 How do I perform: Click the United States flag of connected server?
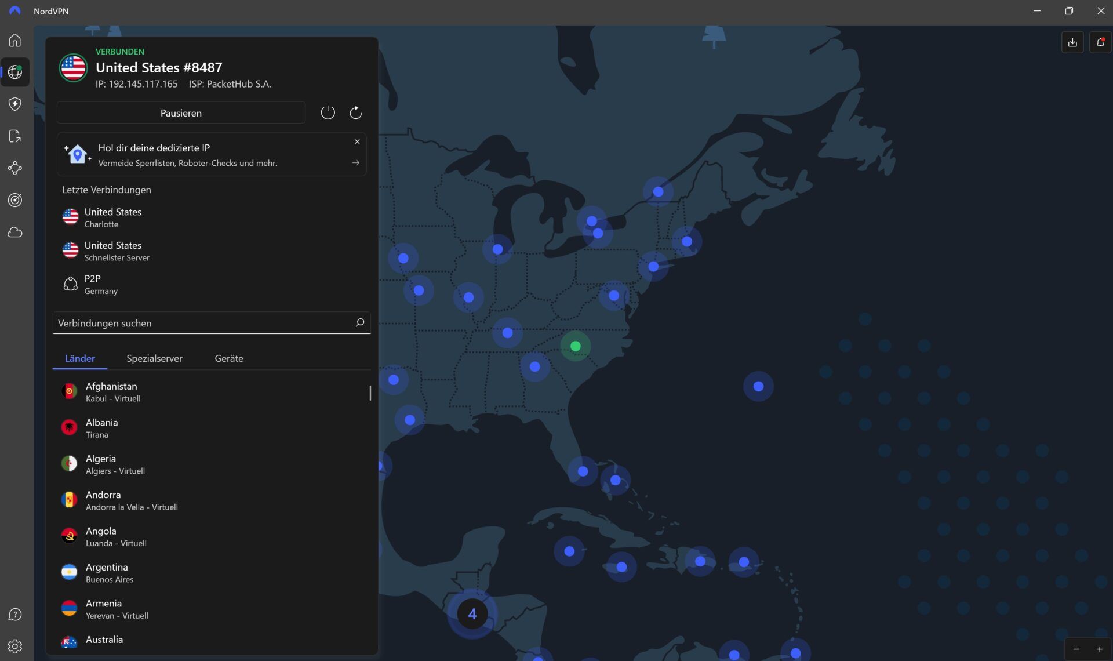coord(74,68)
